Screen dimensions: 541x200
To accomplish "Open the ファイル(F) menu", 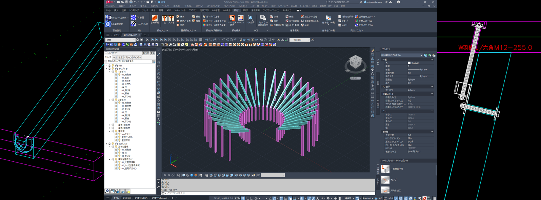I will point(110,6).
